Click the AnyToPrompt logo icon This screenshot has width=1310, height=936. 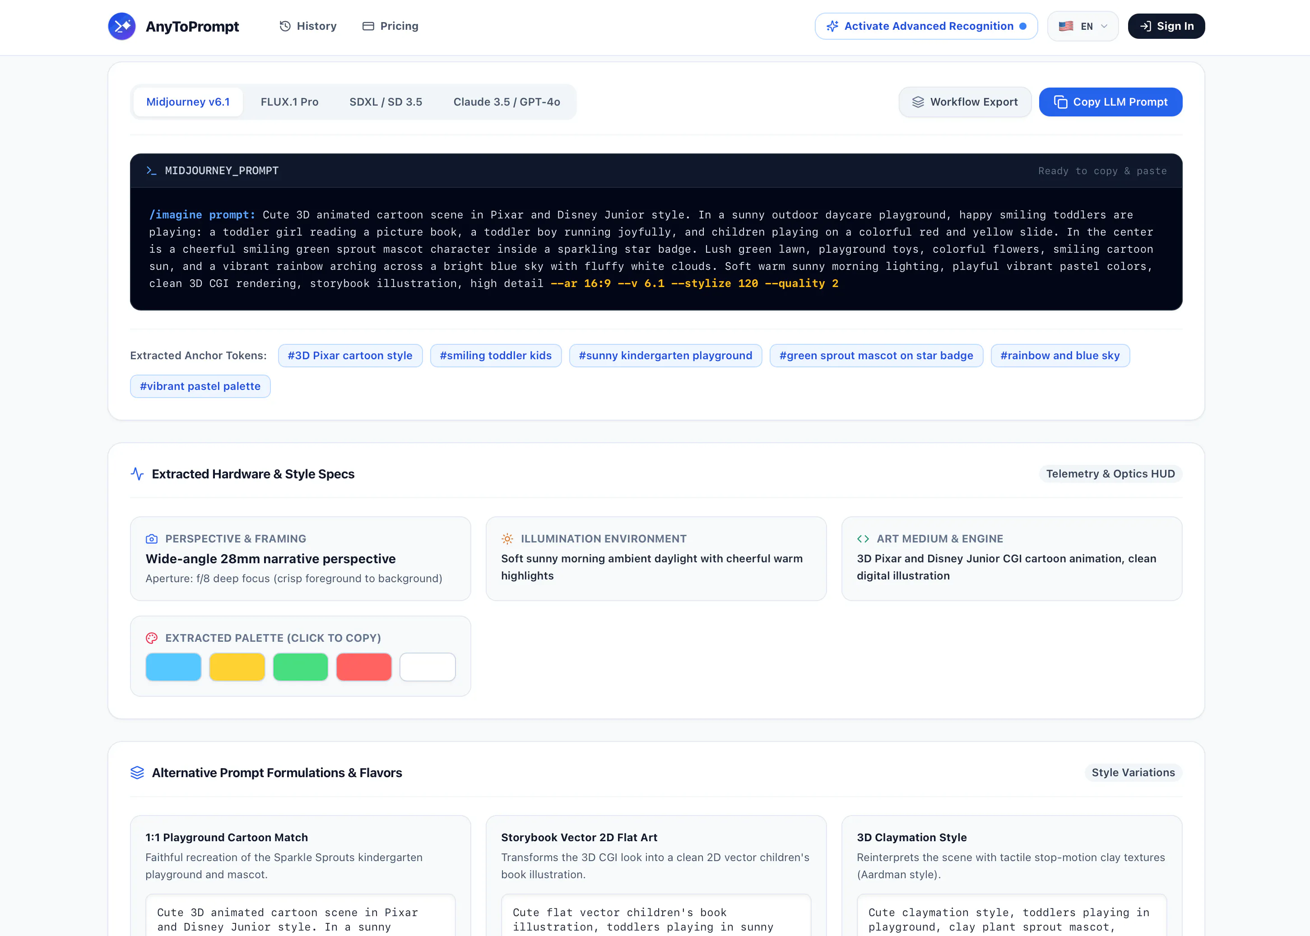click(121, 26)
